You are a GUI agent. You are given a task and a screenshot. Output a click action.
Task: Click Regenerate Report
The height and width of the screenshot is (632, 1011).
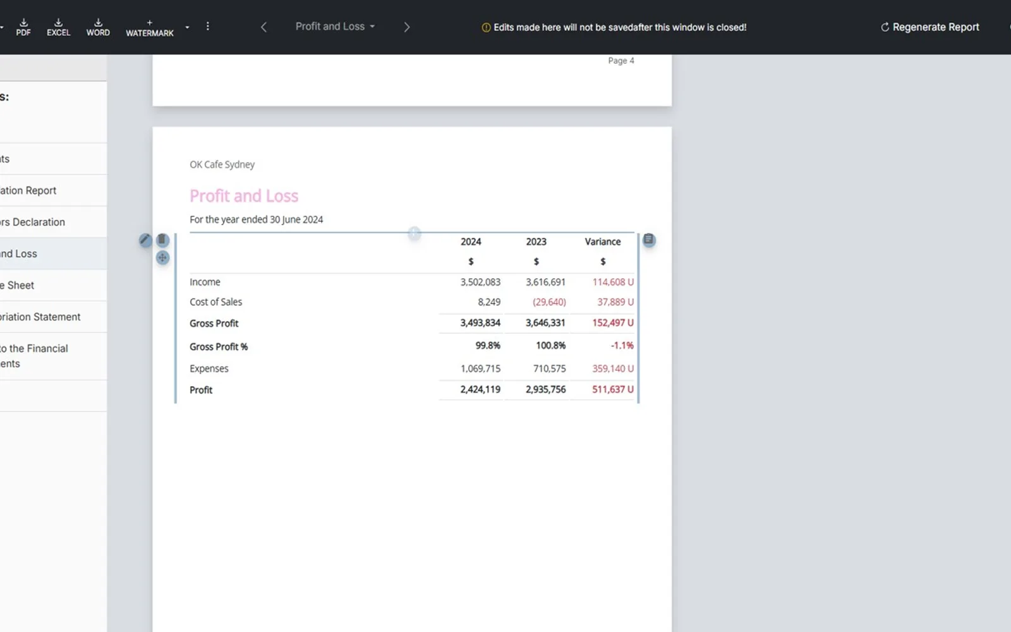929,27
